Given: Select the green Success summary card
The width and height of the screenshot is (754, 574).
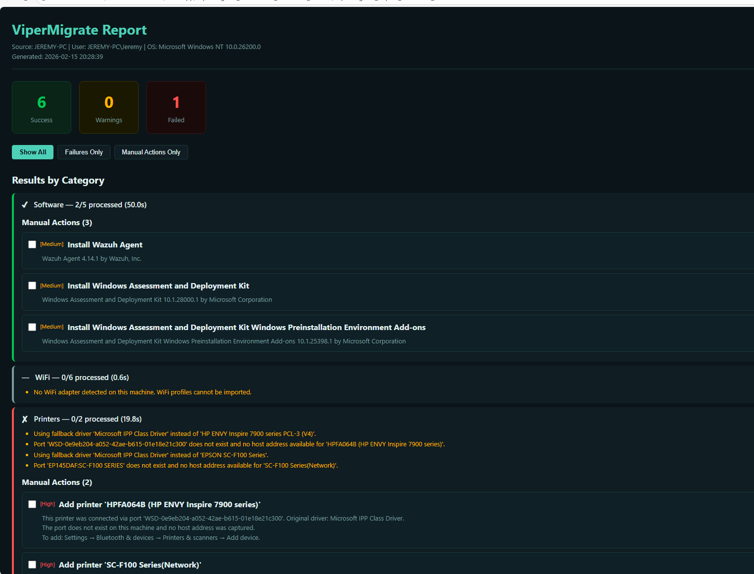Looking at the screenshot, I should point(42,107).
